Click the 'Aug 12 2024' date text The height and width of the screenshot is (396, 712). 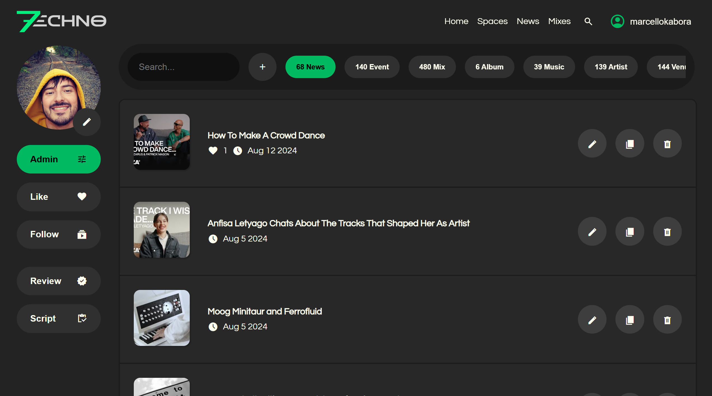272,151
